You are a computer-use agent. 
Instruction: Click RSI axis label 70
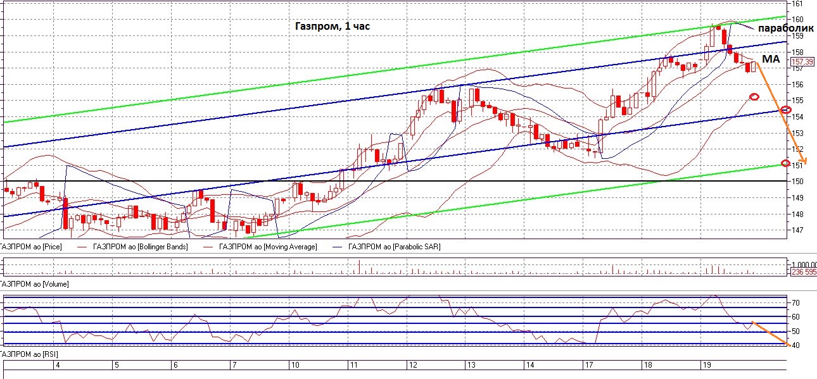[796, 303]
